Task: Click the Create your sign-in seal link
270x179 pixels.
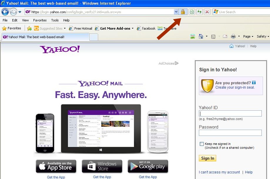Action: [x=235, y=87]
